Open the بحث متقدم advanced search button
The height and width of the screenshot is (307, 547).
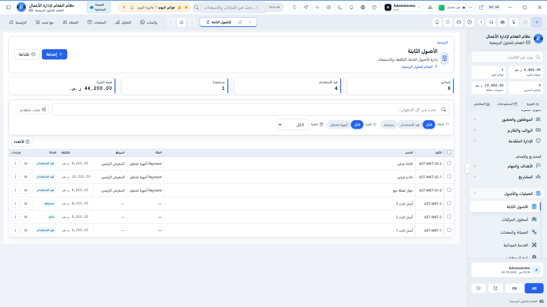point(33,109)
